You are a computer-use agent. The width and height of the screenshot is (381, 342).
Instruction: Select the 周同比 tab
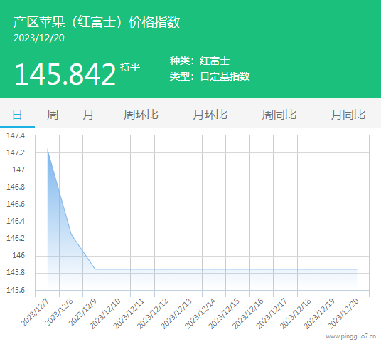279,115
